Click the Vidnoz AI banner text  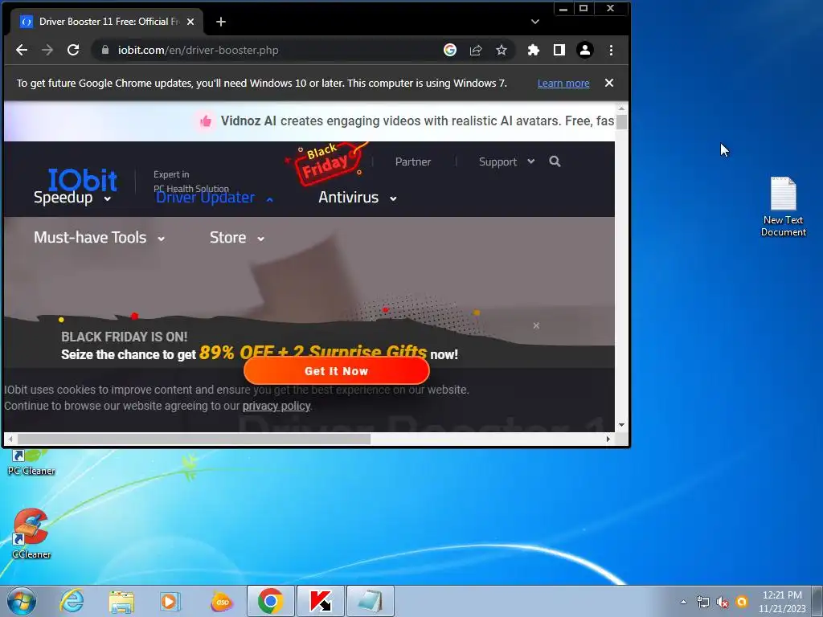click(x=417, y=121)
